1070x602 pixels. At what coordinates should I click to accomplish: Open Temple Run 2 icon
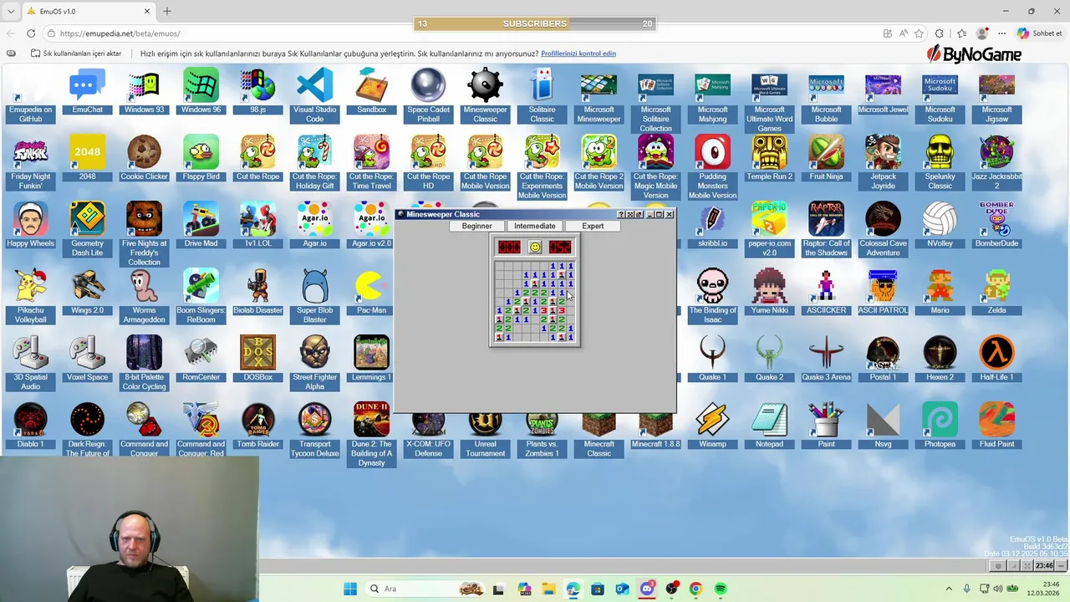pyautogui.click(x=770, y=159)
